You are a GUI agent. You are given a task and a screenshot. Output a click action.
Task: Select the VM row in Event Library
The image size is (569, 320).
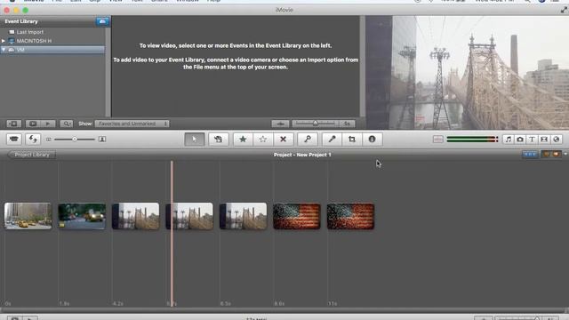[52, 50]
